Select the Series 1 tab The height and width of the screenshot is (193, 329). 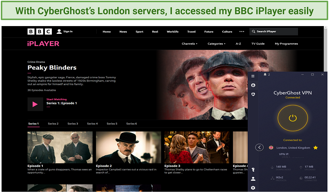(33, 124)
